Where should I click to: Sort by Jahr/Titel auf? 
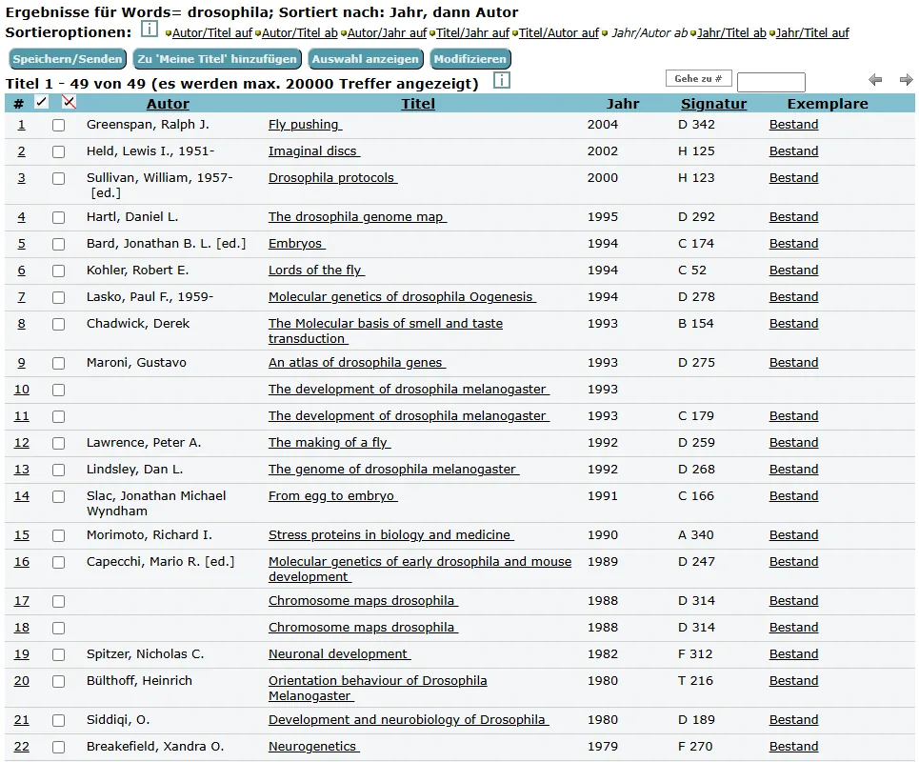pyautogui.click(x=812, y=33)
